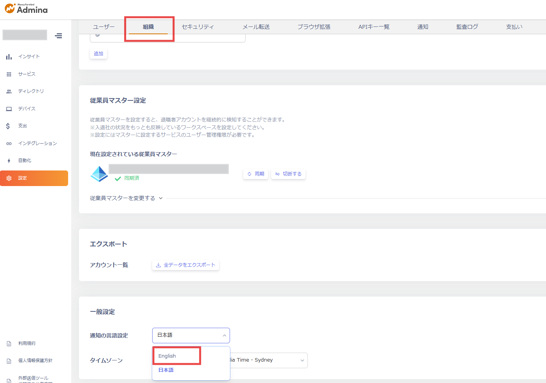Screen dimensions: 546x383
Task: Open インサイト in the sidebar
Action: 29,57
